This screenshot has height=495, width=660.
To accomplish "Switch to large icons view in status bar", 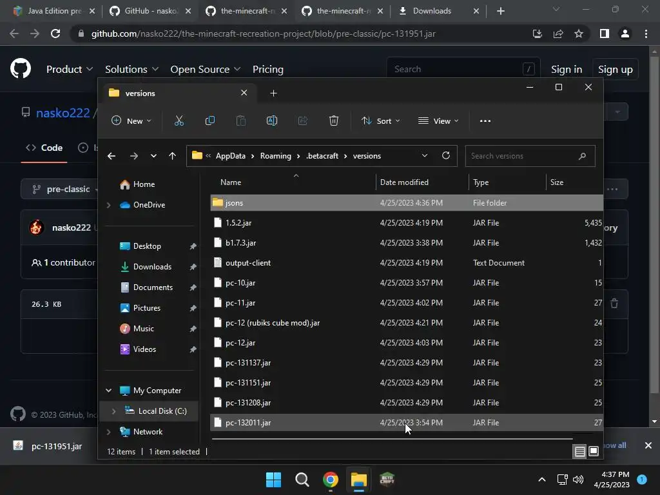I will click(594, 452).
